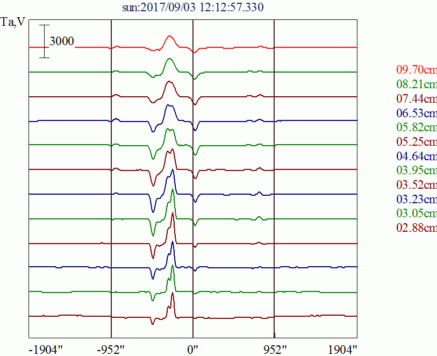This screenshot has height=356, width=437.
Task: Click the plot title sun:2017/09/03 12:12:57.330
Action: (193, 7)
